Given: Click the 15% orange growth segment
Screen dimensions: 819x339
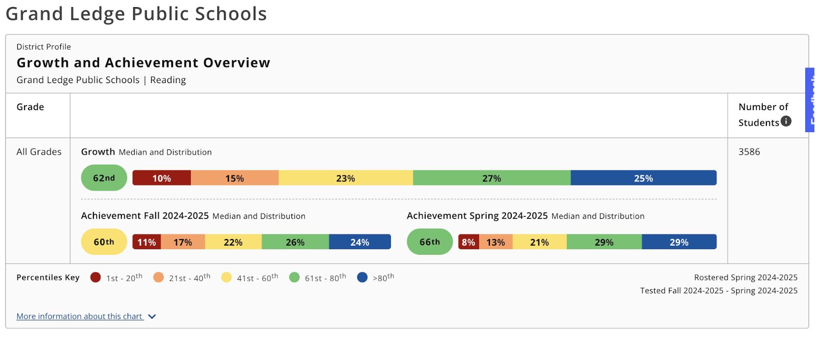Looking at the screenshot, I should point(235,178).
